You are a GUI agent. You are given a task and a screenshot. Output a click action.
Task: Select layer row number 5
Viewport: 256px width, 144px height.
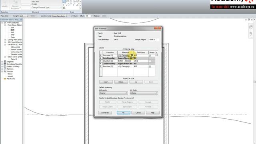[101, 66]
